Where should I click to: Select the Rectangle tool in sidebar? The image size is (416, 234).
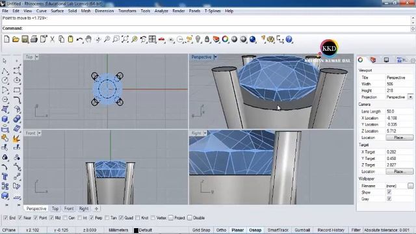pyautogui.click(x=17, y=90)
